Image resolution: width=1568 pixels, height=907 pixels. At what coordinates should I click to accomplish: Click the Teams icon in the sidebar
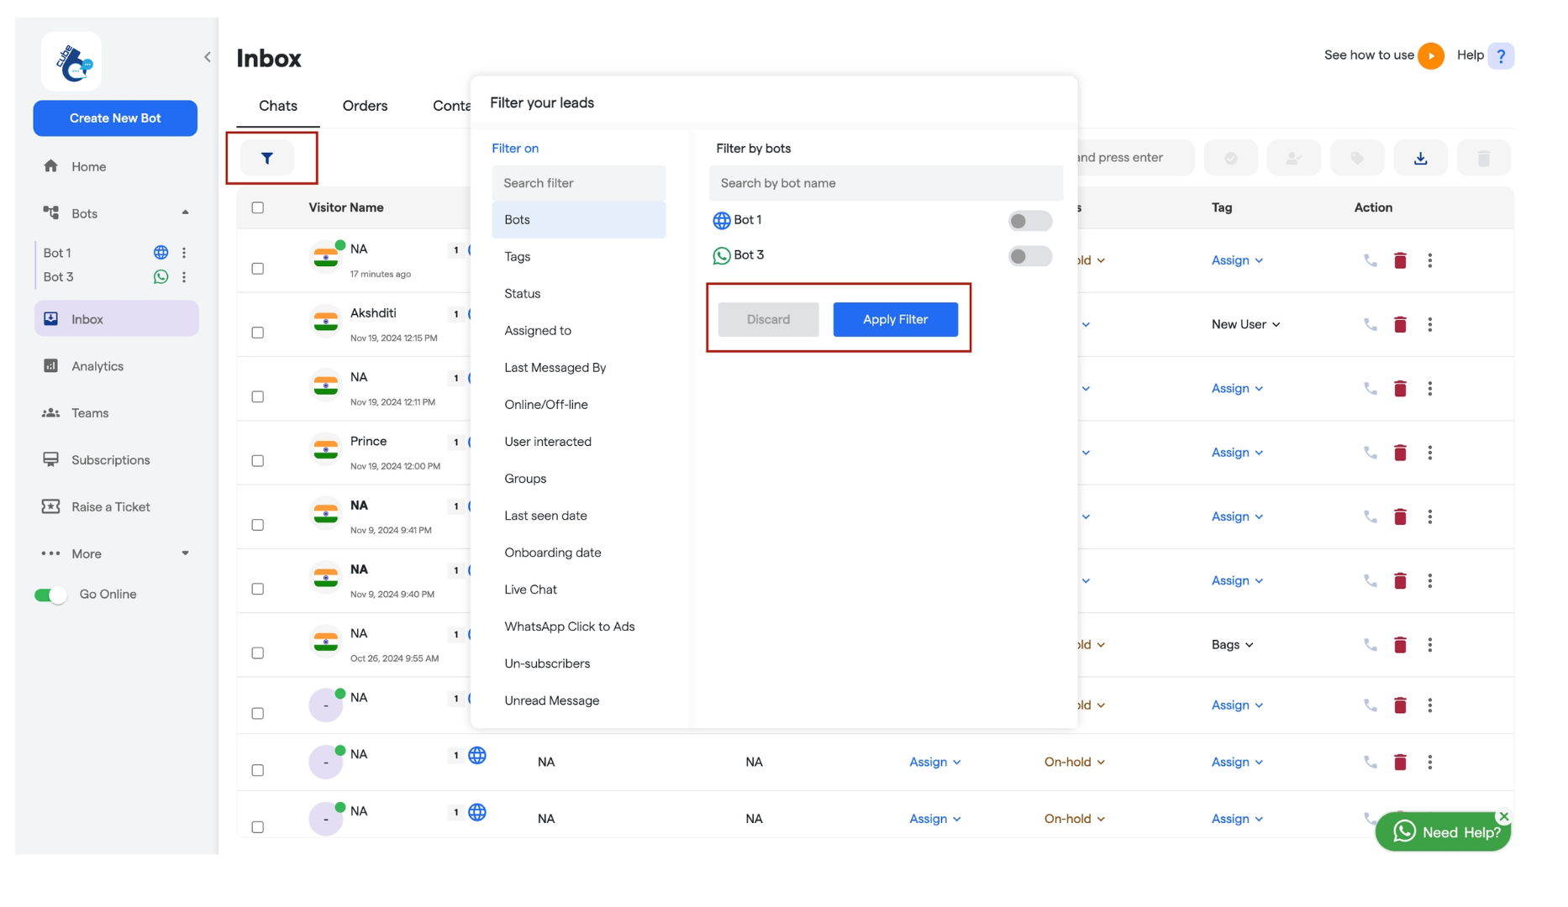click(x=51, y=413)
